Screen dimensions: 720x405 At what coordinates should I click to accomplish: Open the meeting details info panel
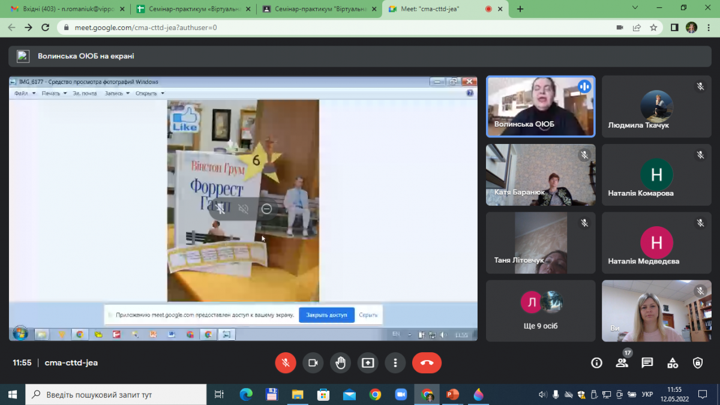(596, 363)
